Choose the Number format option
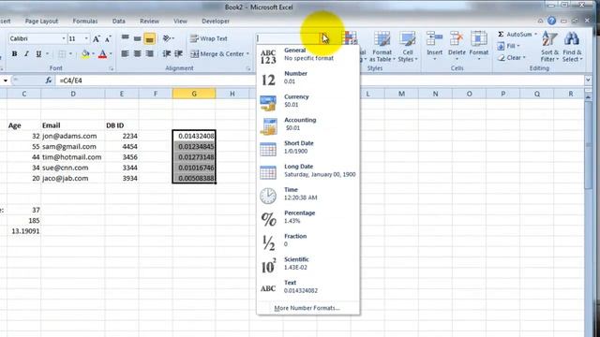600x337 pixels. 308,78
